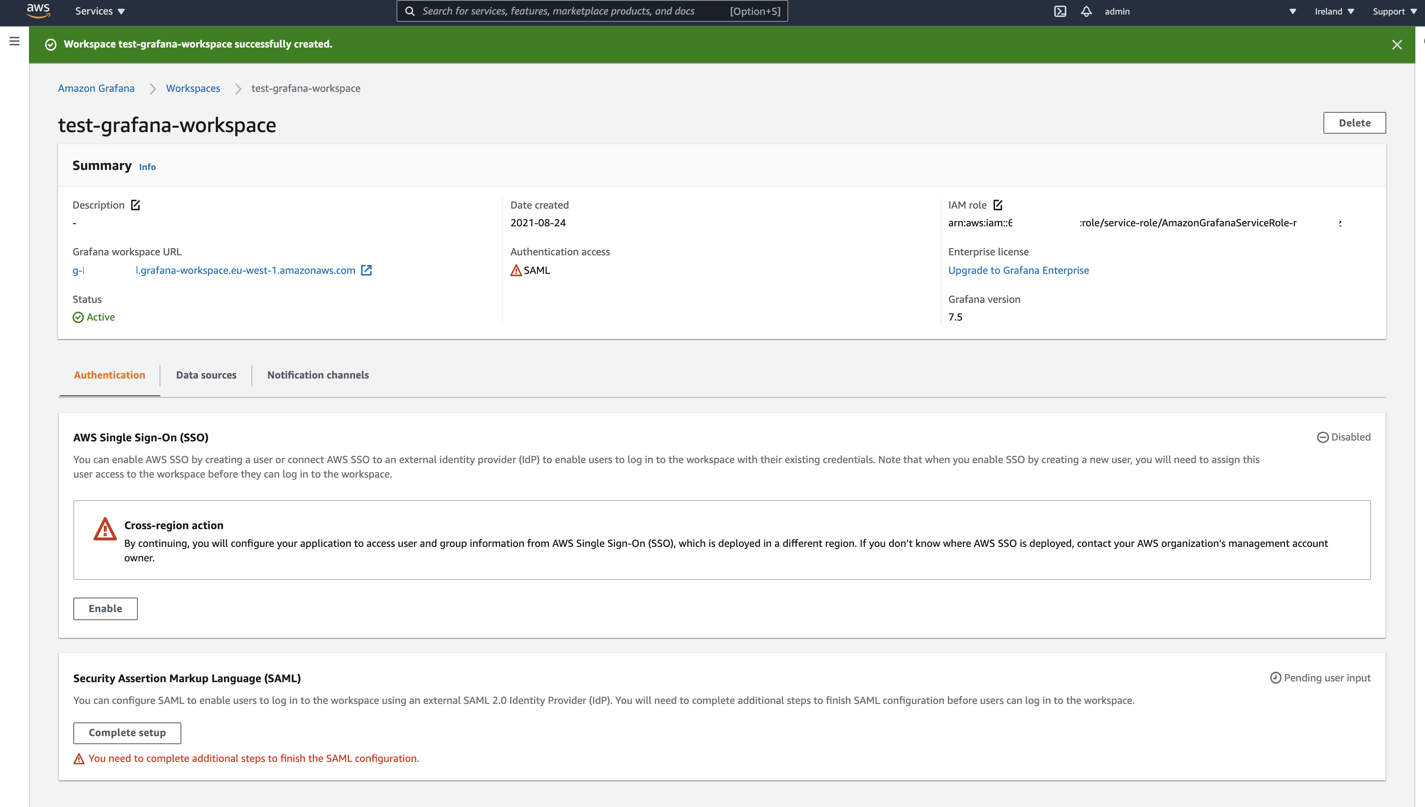
Task: Open Upgrade to Grafana Enterprise link
Action: [x=1018, y=270]
